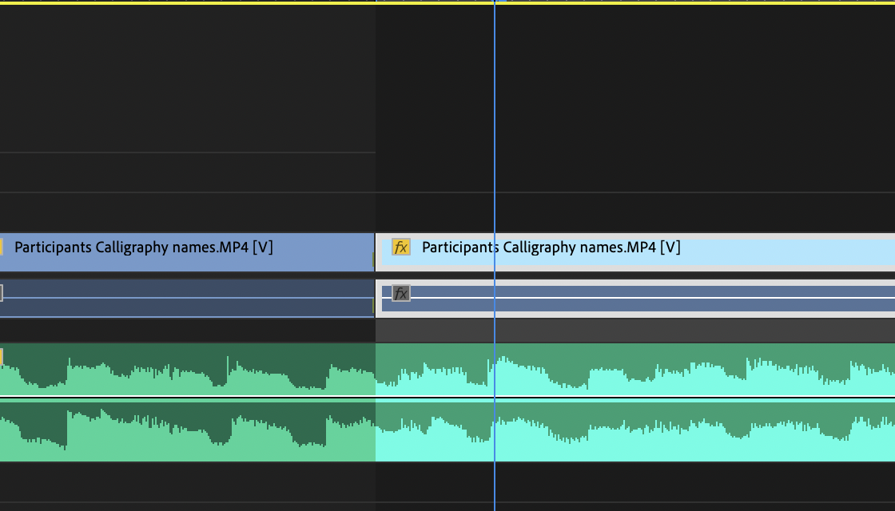Click the blue playhead line over the empty track
The width and height of the screenshot is (895, 511).
tap(495, 120)
